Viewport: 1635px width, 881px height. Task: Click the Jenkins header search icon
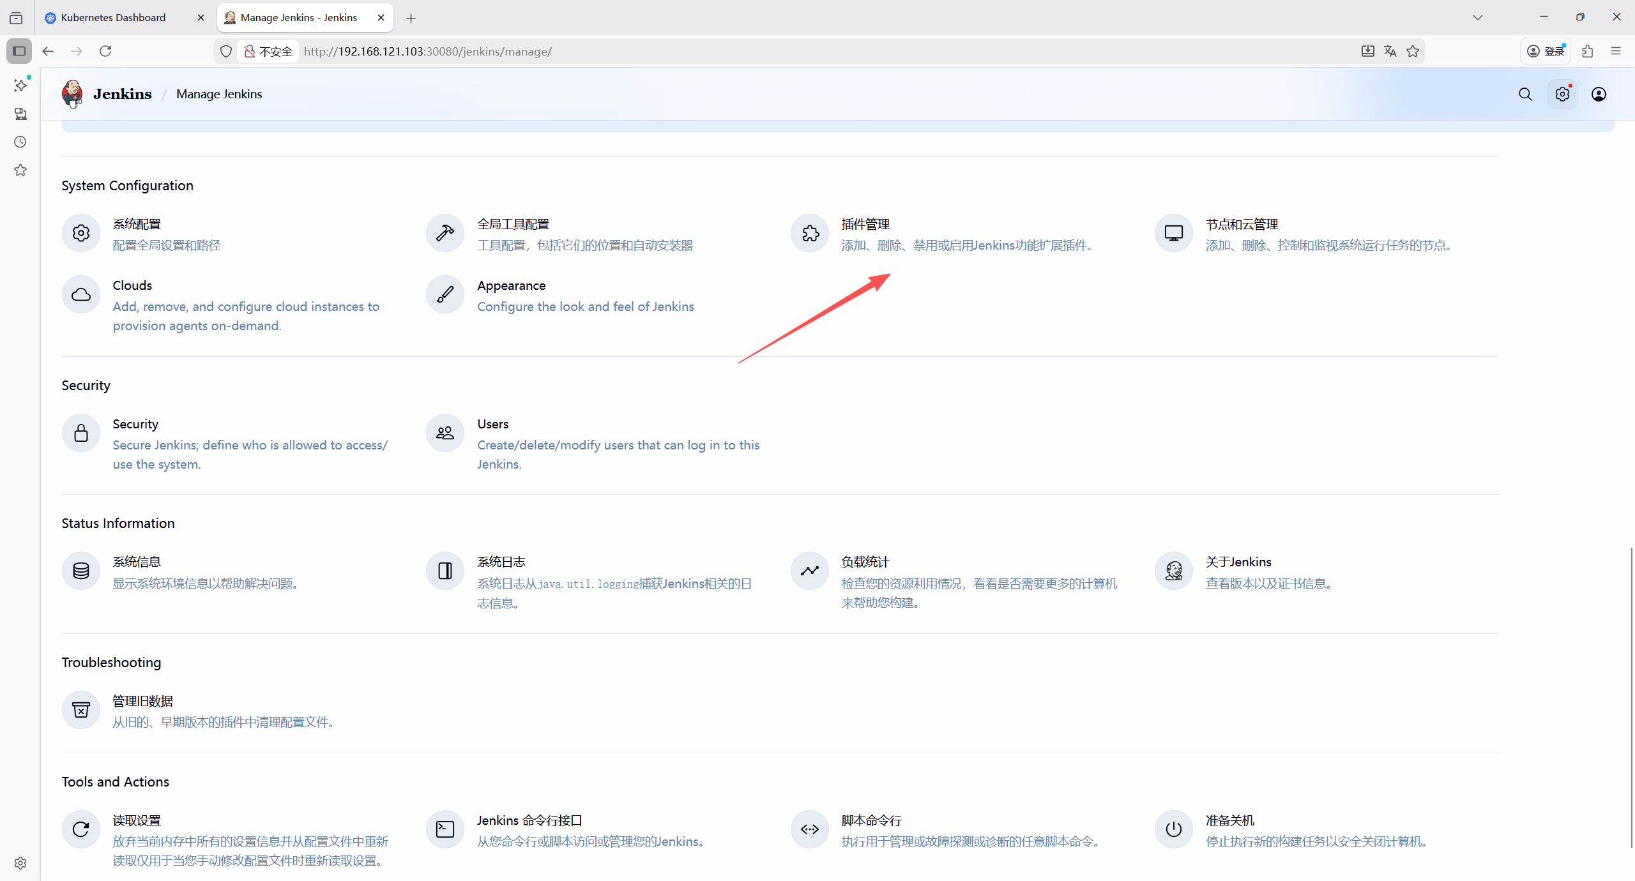[1525, 94]
